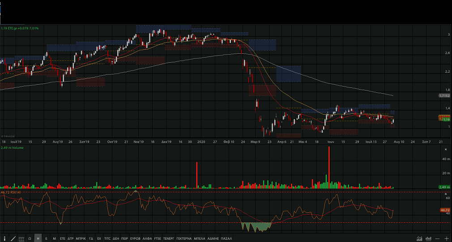Open the chart info icon
Viewport: 452px width, 242px height.
(x=4, y=238)
